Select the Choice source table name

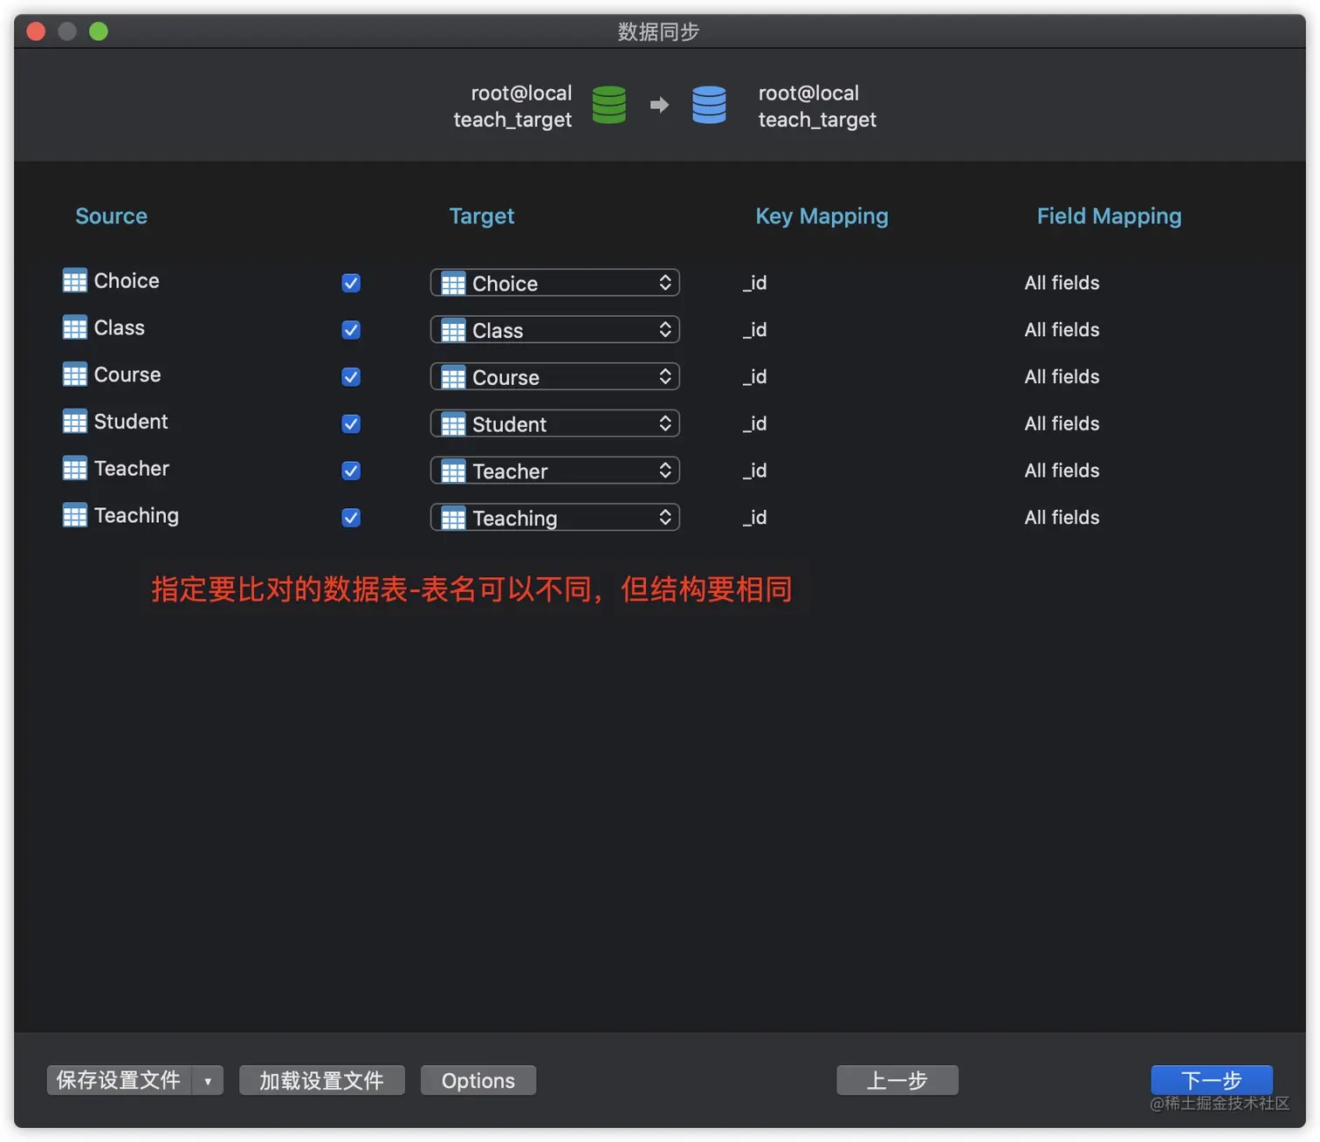pyautogui.click(x=127, y=280)
